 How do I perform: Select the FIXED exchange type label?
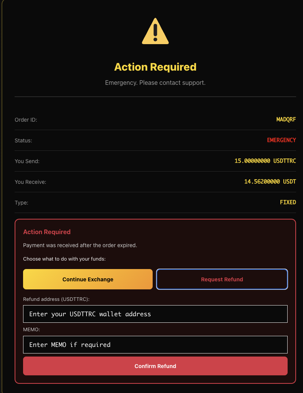point(288,202)
